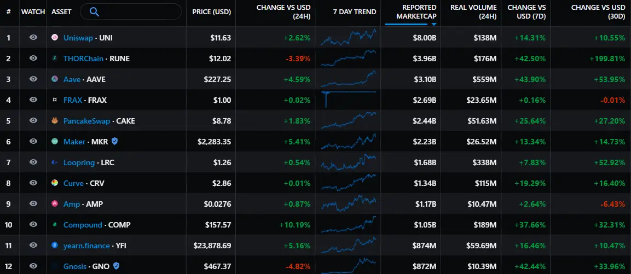Sort by Change vs USD (7D) header

pos(526,12)
